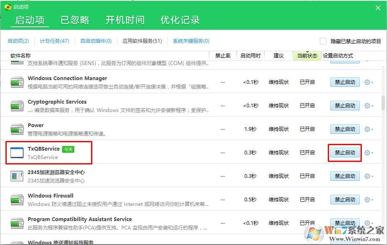Click the Windows Connection Manager service icon
The width and height of the screenshot is (387, 245).
pos(17,82)
